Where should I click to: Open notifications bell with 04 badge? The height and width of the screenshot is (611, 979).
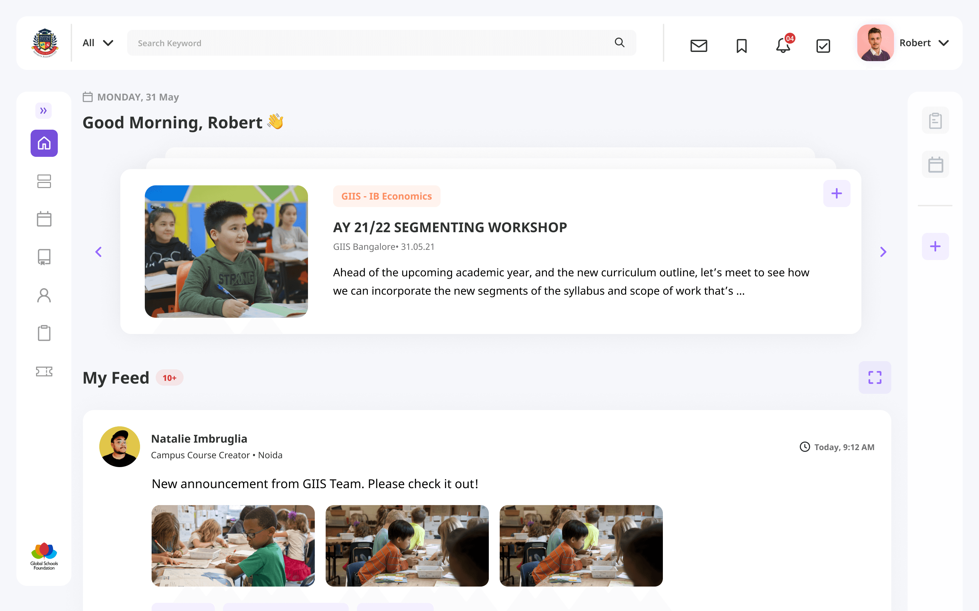pos(783,45)
